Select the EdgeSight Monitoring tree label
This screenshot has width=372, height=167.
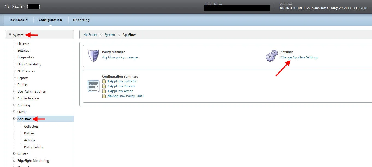[x=33, y=161]
